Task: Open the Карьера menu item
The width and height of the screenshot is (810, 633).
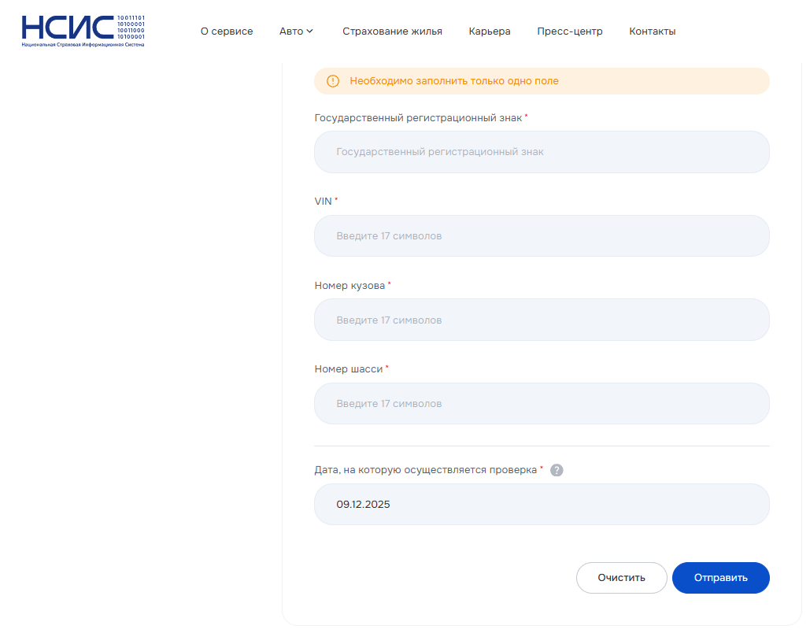Action: 490,31
